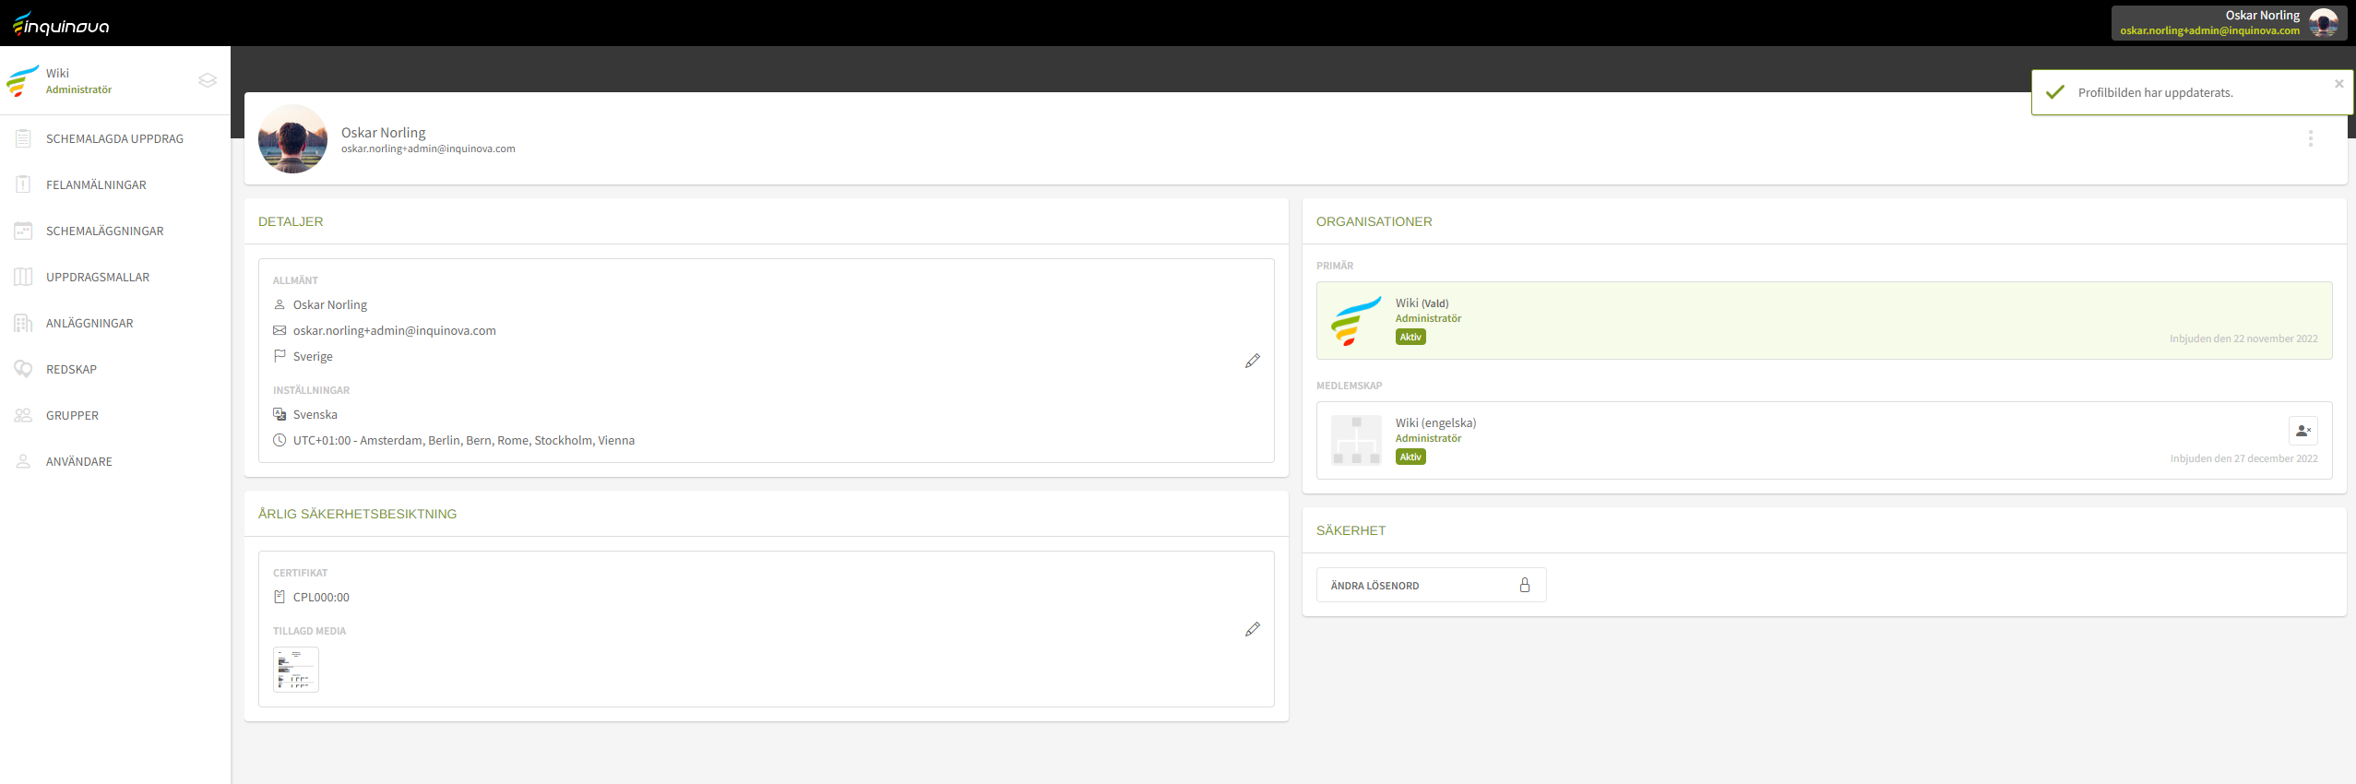Click the Redskap tools icon
The width and height of the screenshot is (2356, 784).
click(x=23, y=370)
